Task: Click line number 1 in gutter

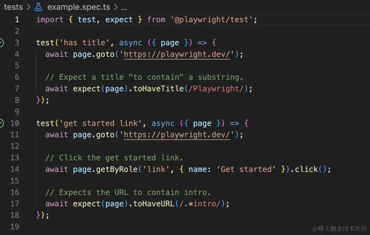Action: 17,20
